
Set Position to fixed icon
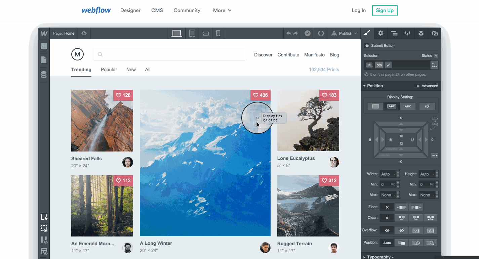click(431, 243)
